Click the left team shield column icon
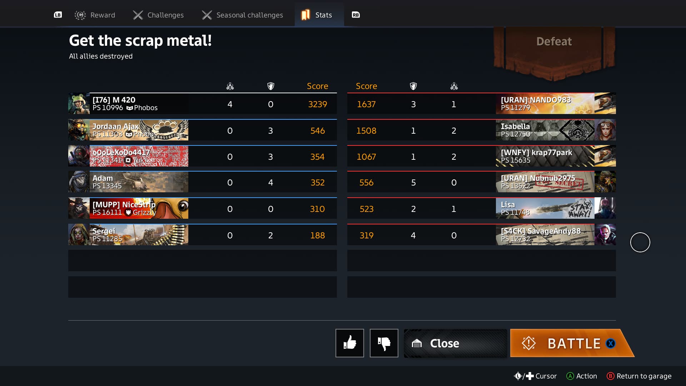 click(271, 86)
